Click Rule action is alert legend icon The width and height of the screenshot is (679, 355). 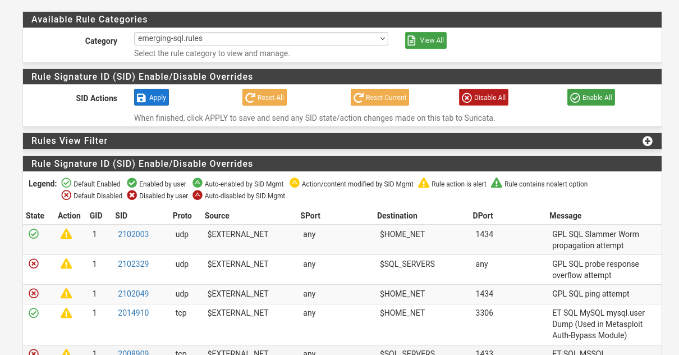(x=424, y=183)
